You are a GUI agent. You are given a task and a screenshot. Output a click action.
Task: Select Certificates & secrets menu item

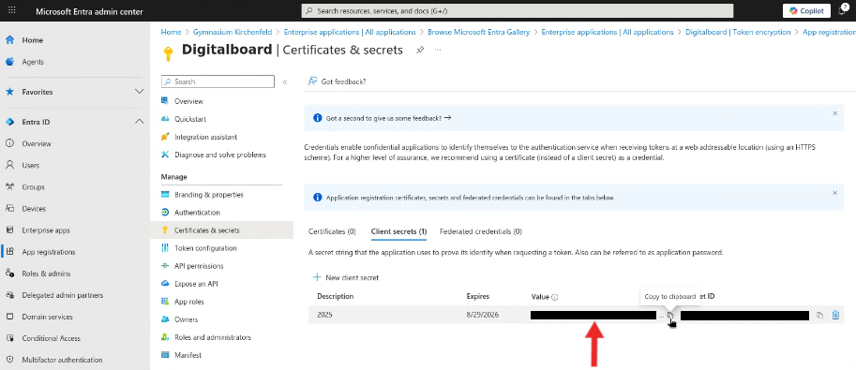tap(207, 230)
